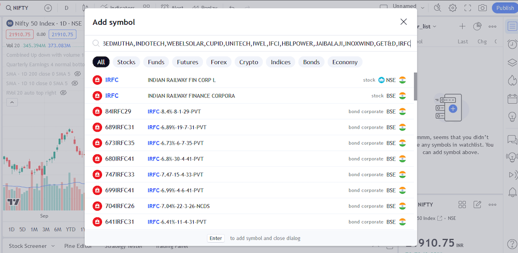This screenshot has height=253, width=518.
Task: Select the 747IRFC33 bond row
Action: click(x=250, y=175)
